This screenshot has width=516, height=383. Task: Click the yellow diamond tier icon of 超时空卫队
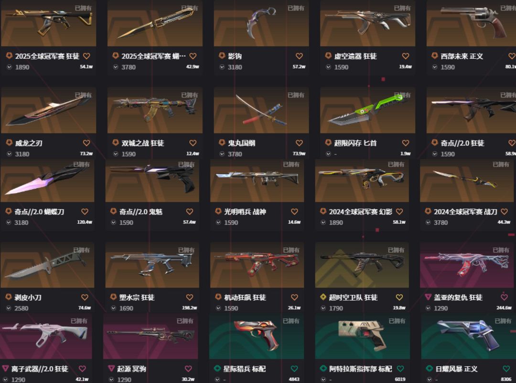click(323, 297)
